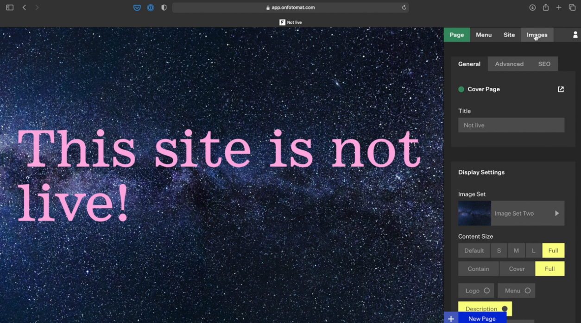Select the Contain image fit button
The height and width of the screenshot is (323, 581).
[478, 269]
